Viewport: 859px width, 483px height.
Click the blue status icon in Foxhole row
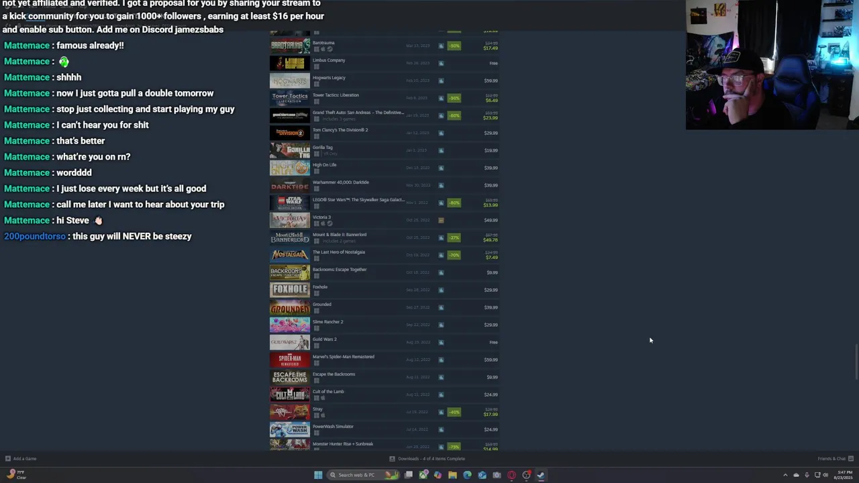pyautogui.click(x=441, y=290)
